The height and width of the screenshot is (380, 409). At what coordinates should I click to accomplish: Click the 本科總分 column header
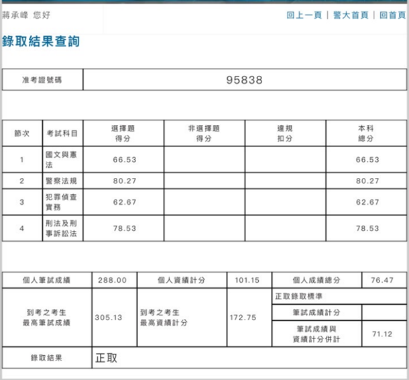pos(366,133)
